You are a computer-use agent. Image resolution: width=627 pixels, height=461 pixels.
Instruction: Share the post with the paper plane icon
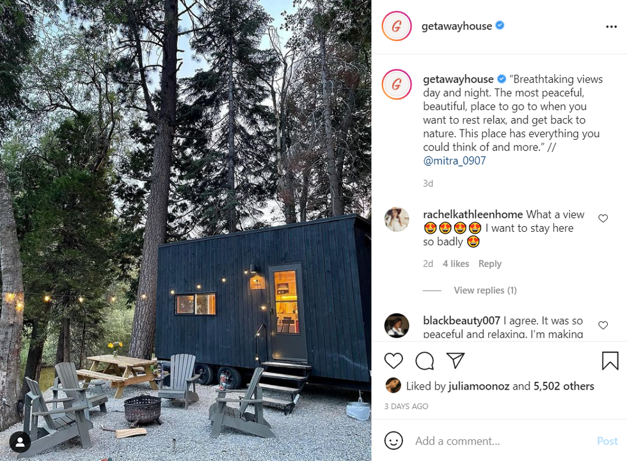tap(455, 360)
